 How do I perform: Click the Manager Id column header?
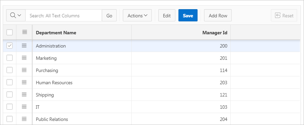[215, 33]
